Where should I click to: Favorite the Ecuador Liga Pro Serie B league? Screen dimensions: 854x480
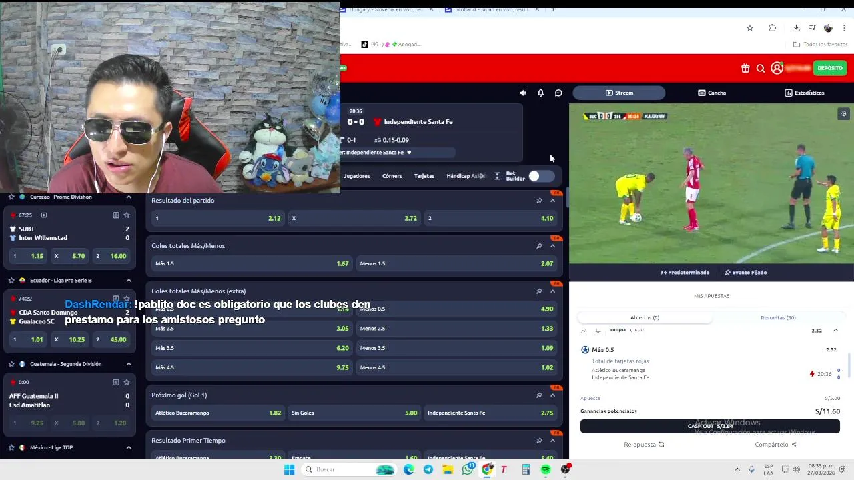coord(11,281)
